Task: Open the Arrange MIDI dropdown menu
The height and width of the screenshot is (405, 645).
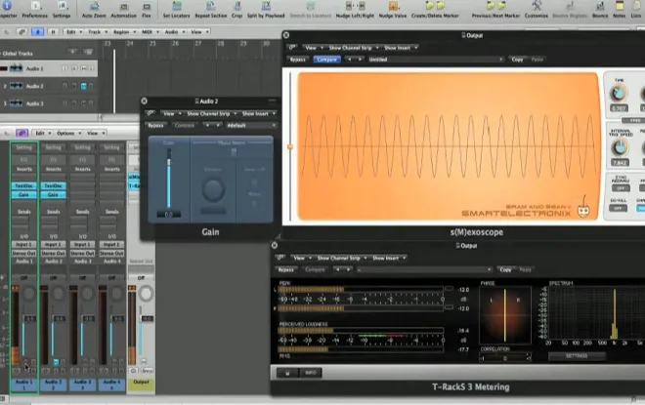Action: [x=150, y=31]
